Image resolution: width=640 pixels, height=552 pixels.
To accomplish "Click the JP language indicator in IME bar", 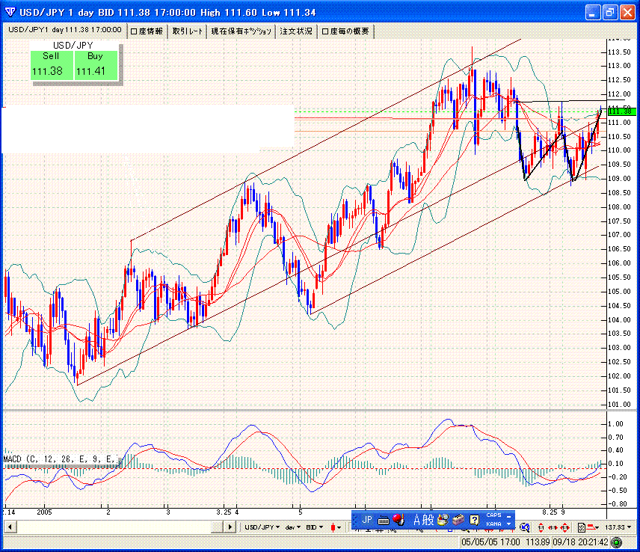I will (367, 519).
